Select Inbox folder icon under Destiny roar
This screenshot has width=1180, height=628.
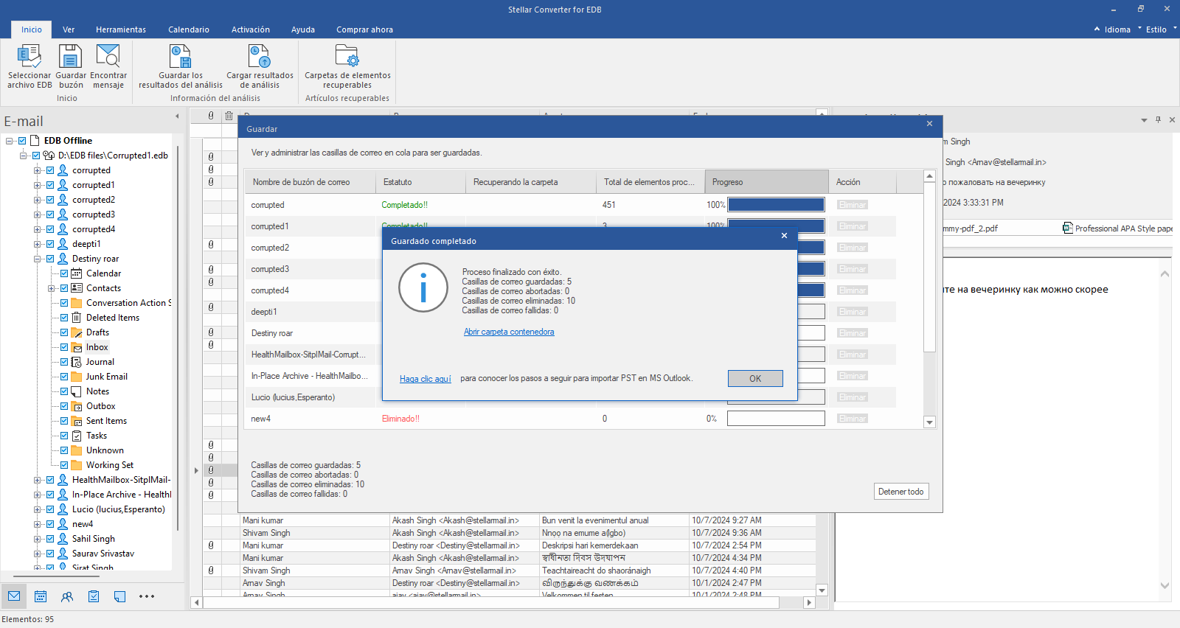click(77, 347)
